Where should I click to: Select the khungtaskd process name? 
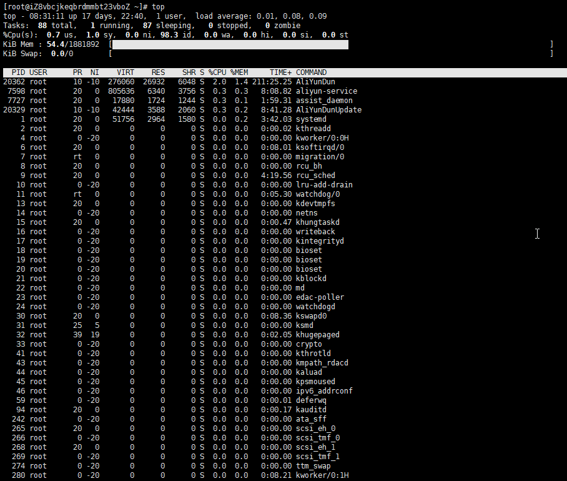coord(318,222)
